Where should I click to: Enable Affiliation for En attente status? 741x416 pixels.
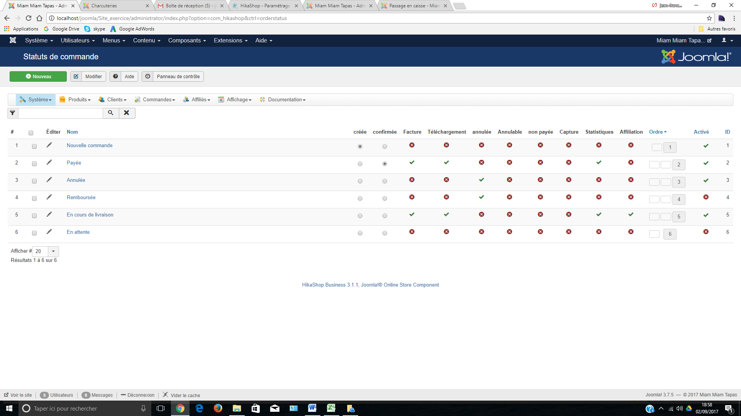[631, 232]
